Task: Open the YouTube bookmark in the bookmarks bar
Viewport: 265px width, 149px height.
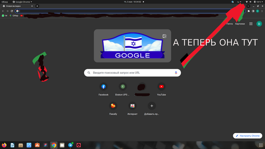Action: (22, 16)
